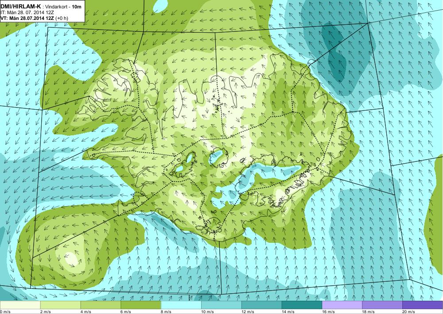443x314 pixels.
Task: Click the 14–16 m/s dark teal swatch
Action: (x=302, y=305)
